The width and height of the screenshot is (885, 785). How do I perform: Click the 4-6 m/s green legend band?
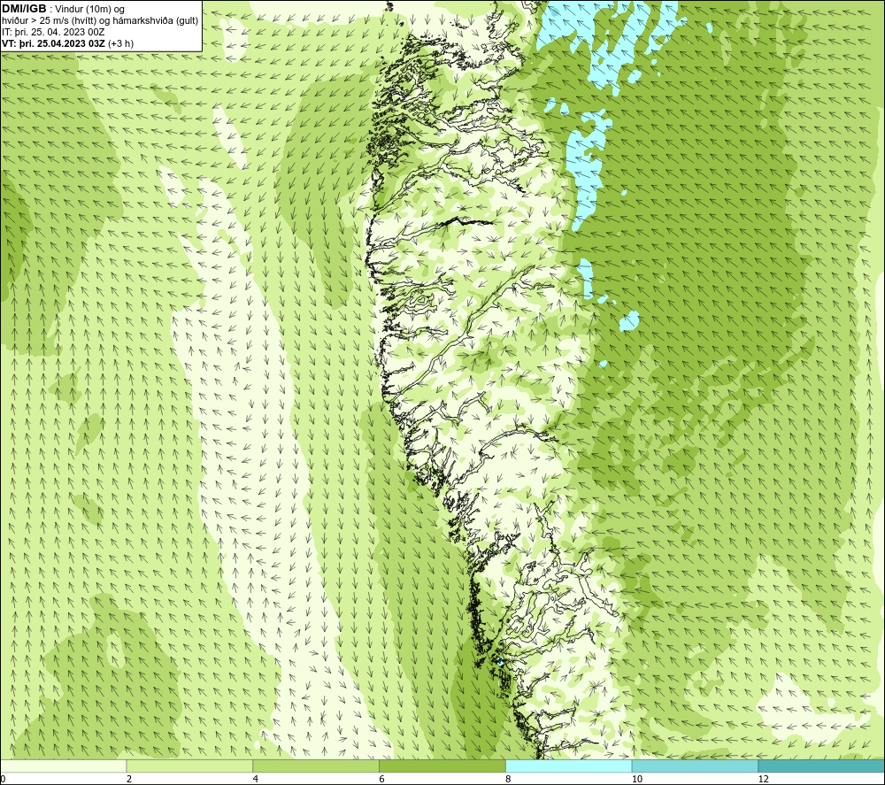pyautogui.click(x=316, y=766)
